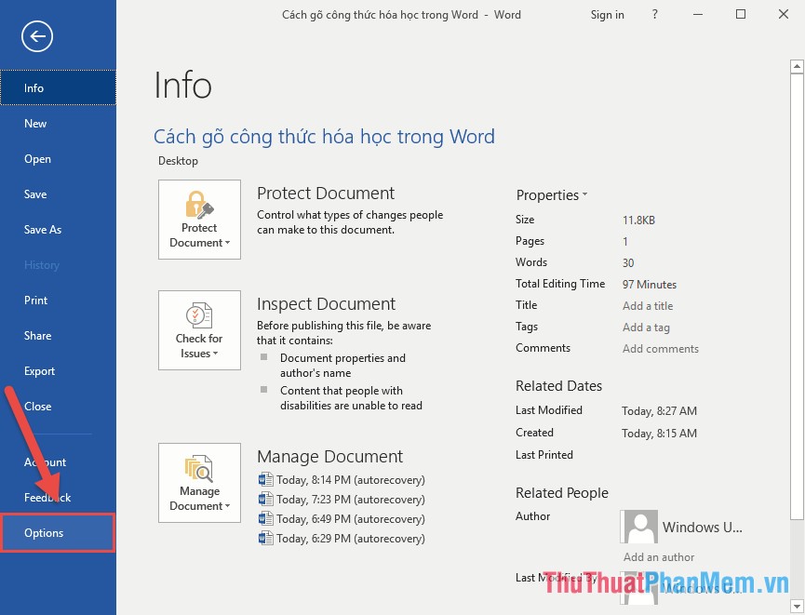Click the scrollbar up arrow
This screenshot has width=805, height=615.
[x=797, y=66]
